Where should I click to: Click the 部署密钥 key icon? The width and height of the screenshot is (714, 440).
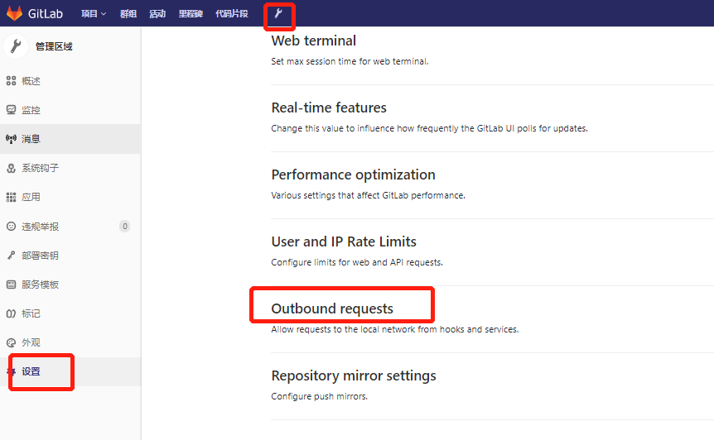pyautogui.click(x=11, y=256)
